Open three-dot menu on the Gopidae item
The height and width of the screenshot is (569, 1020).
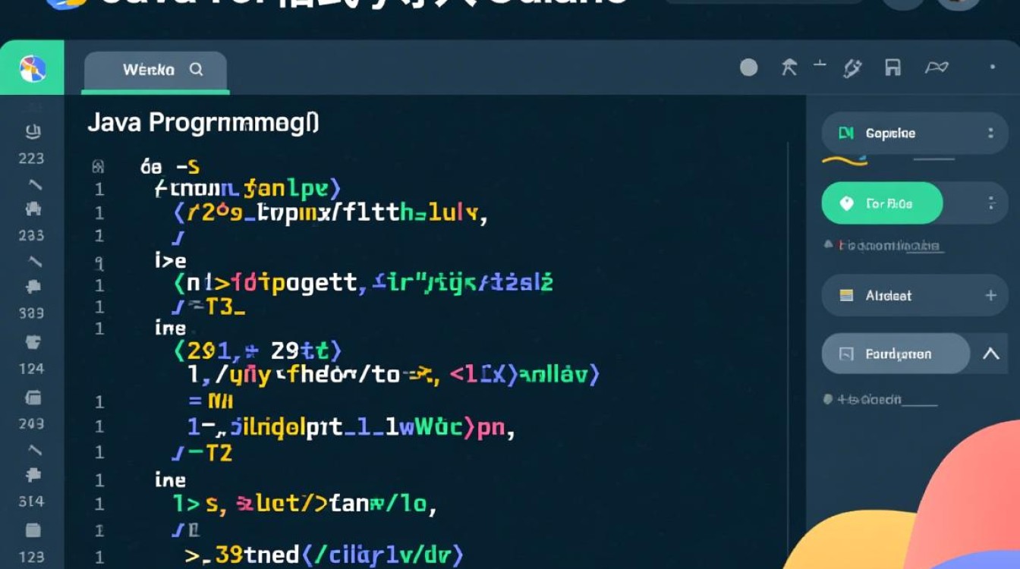coord(990,134)
